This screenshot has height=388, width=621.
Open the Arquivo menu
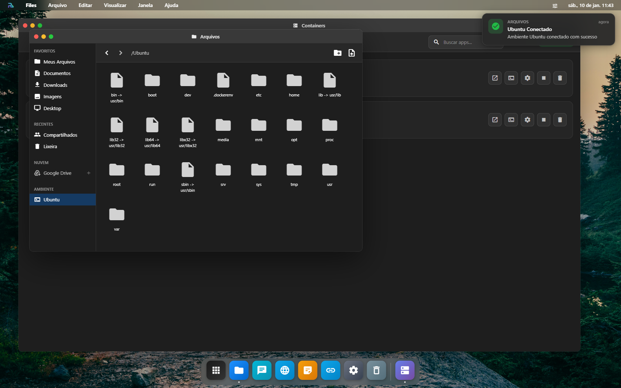click(x=57, y=5)
